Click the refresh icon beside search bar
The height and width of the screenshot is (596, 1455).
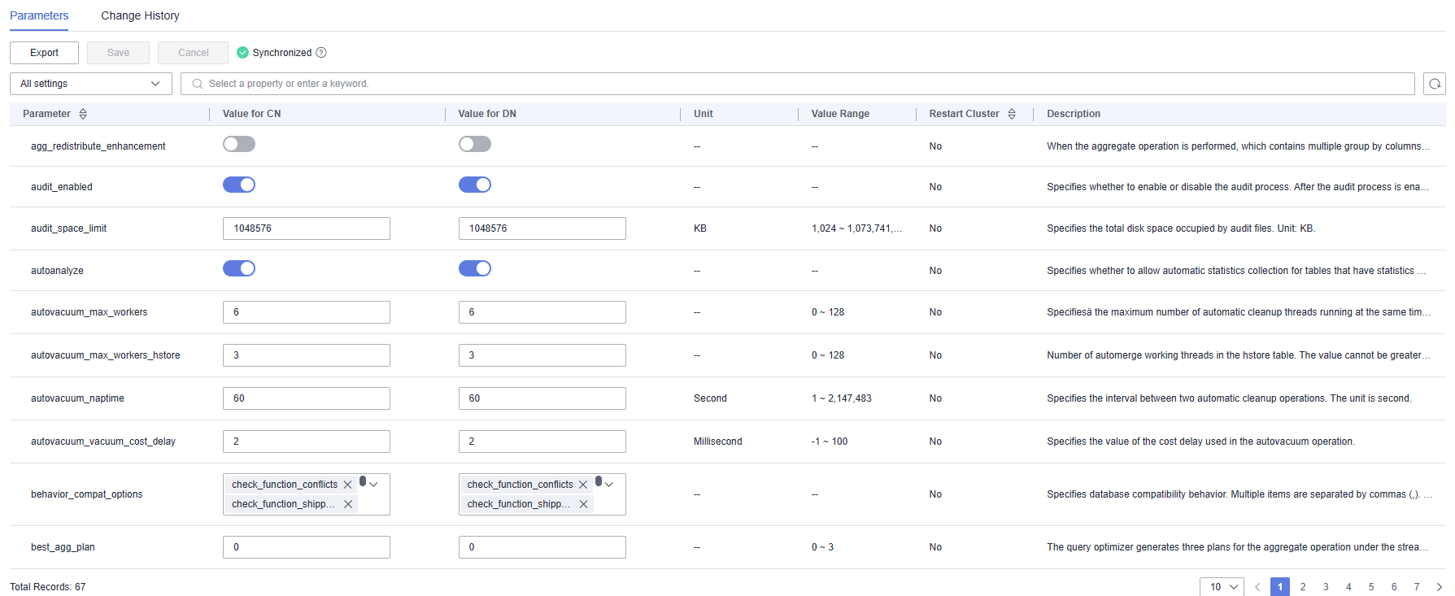click(x=1434, y=84)
